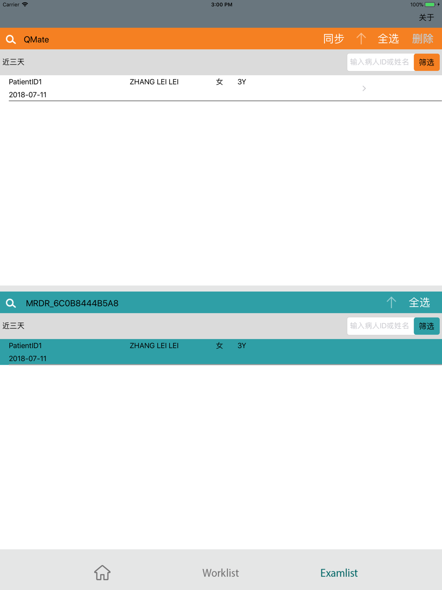Tap 同步 to sync exams
Viewport: 442px width, 590px height.
[334, 39]
